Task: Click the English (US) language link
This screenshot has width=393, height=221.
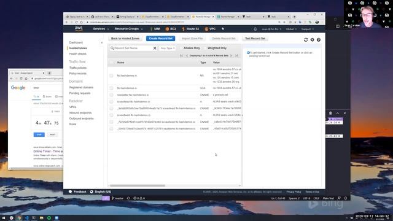Action: click(103, 192)
